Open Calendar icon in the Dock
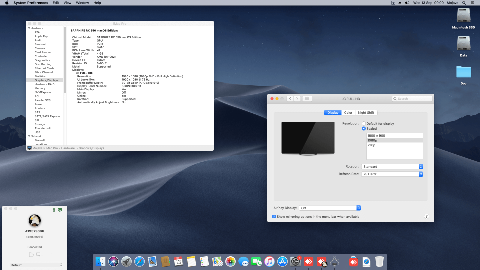Viewport: 480px width, 270px height. point(178,262)
